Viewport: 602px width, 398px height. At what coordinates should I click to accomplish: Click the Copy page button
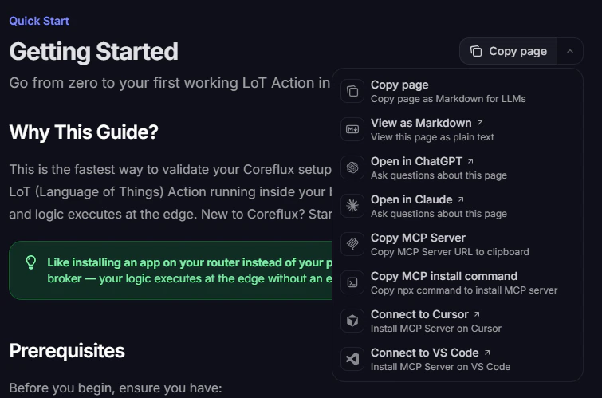[509, 51]
